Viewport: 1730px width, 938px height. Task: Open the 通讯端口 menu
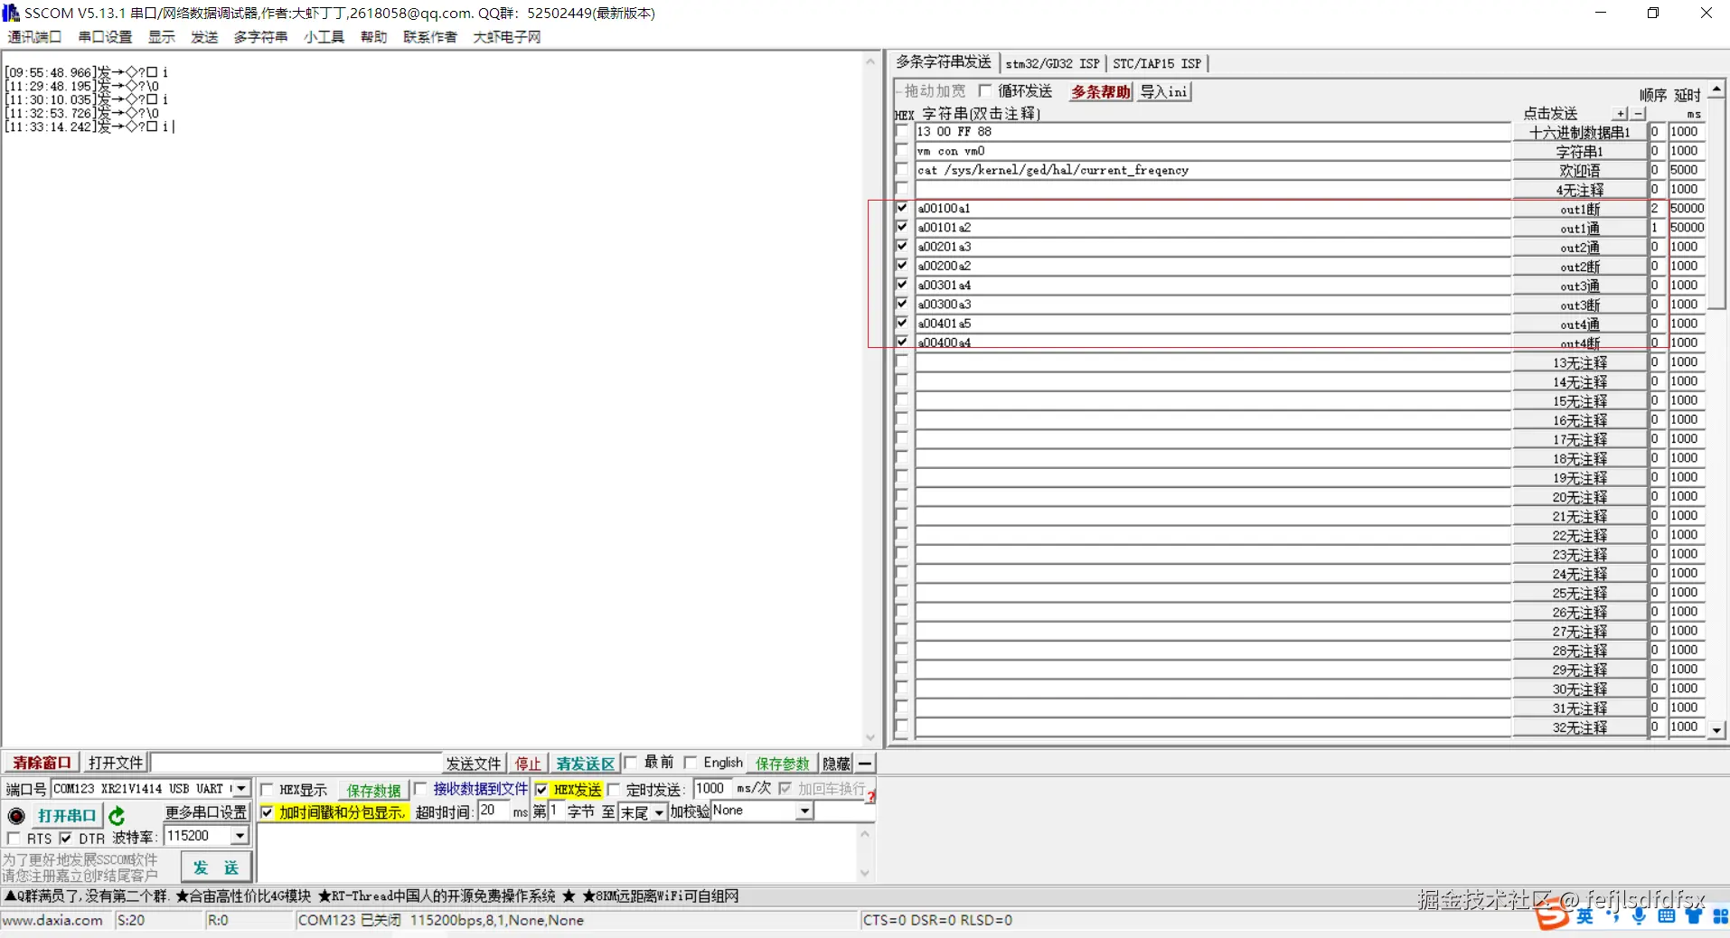(x=34, y=37)
